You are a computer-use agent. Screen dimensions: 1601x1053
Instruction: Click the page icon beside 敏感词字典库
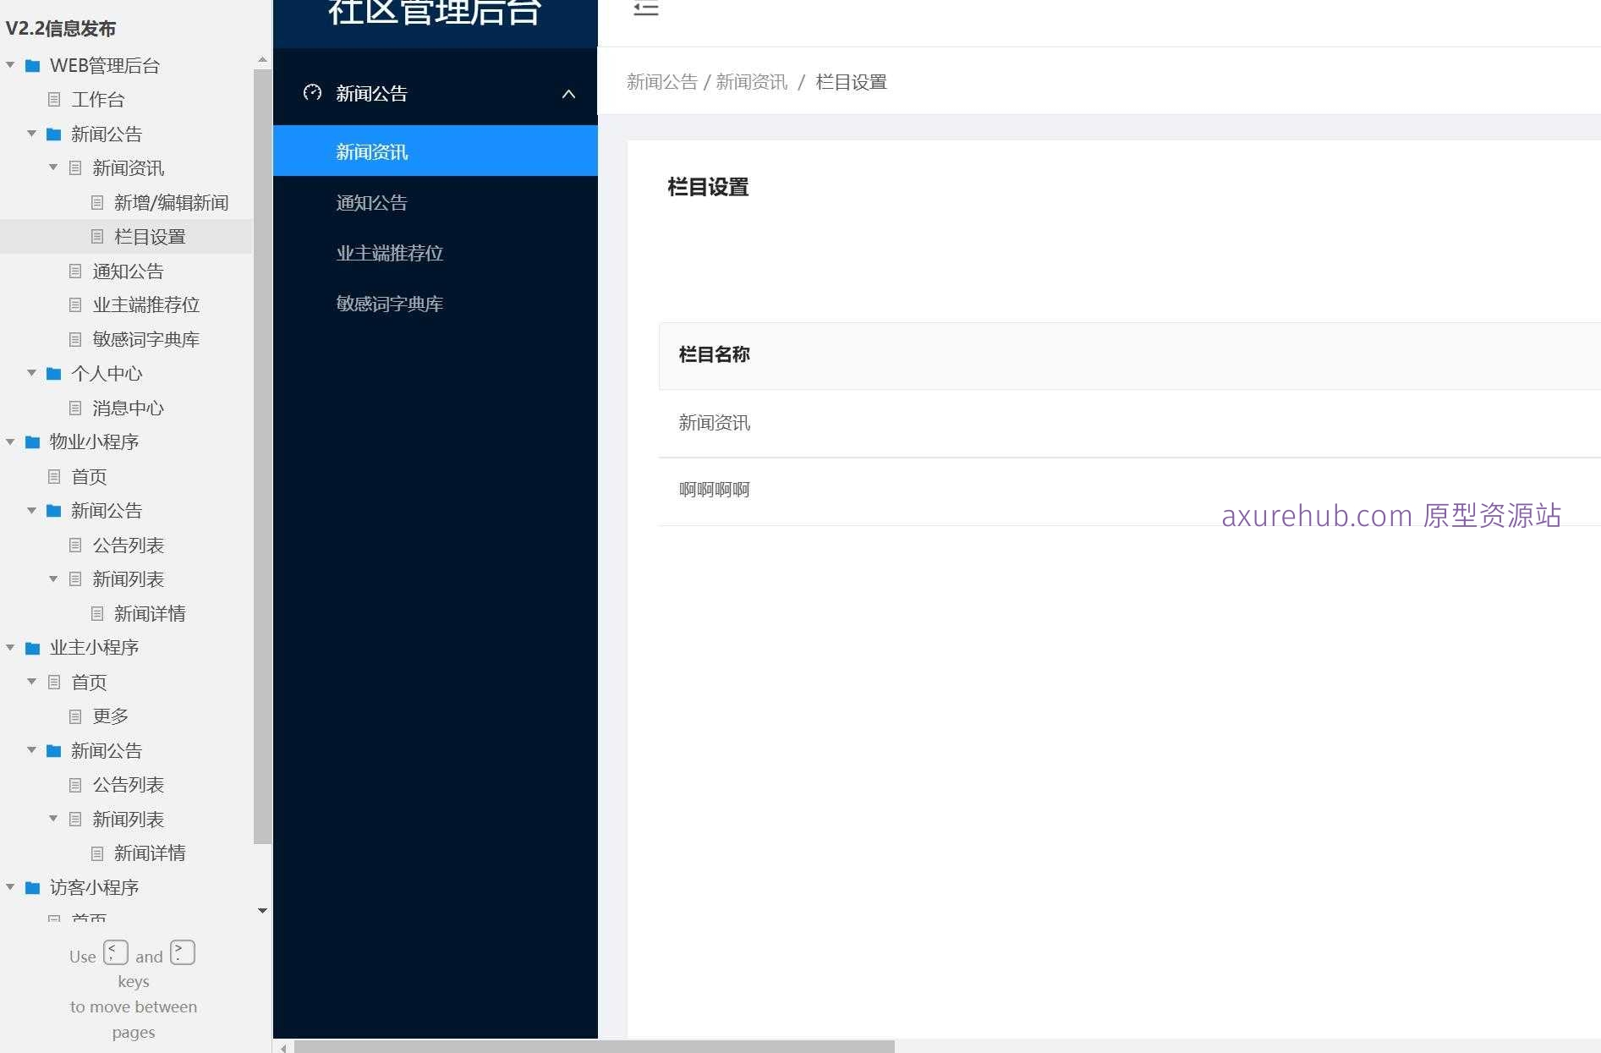[x=75, y=339]
